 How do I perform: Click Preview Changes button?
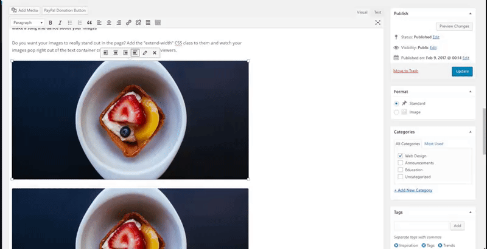pos(454,26)
